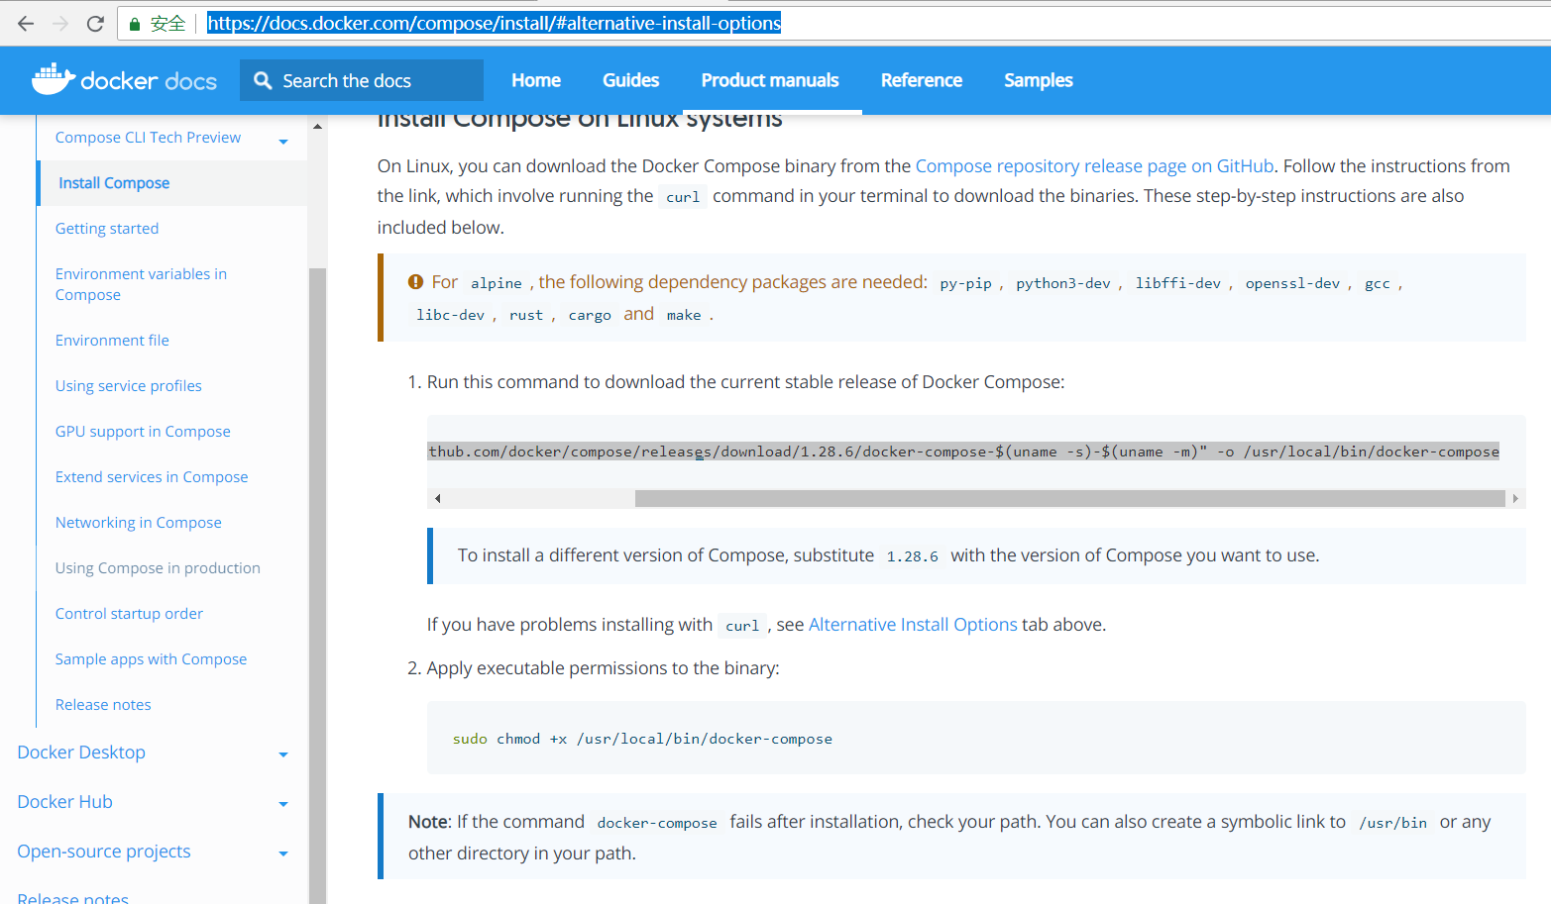Open the Guides tab
Screen dimensions: 1551x904
click(x=631, y=80)
